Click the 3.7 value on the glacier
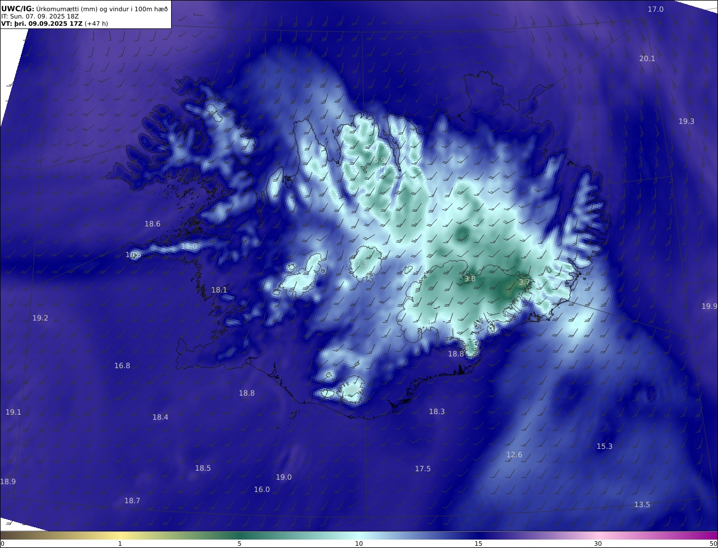 click(x=524, y=282)
